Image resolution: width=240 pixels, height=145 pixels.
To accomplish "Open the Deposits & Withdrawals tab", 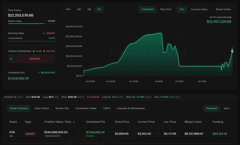I will (x=131, y=108).
